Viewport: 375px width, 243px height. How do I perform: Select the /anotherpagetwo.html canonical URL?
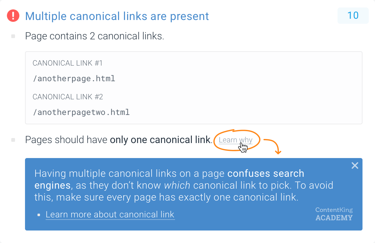(x=81, y=112)
